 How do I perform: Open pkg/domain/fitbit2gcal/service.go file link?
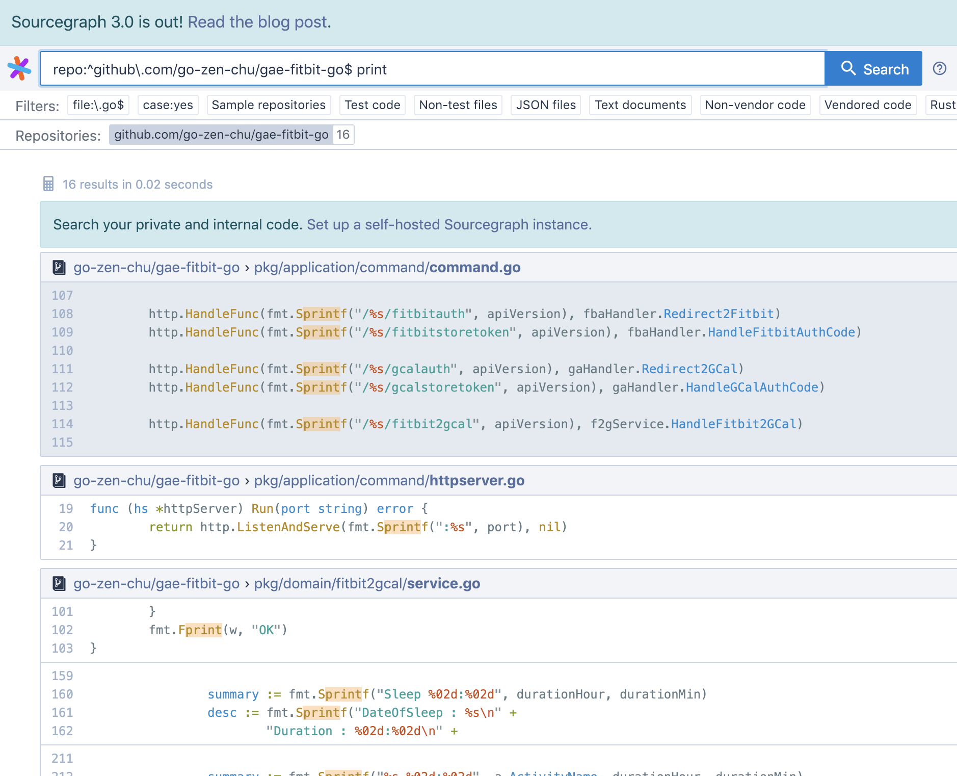pyautogui.click(x=367, y=583)
